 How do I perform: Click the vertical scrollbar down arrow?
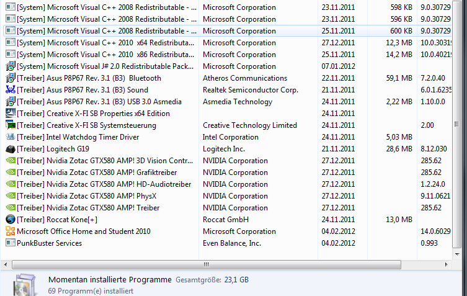coord(457,254)
